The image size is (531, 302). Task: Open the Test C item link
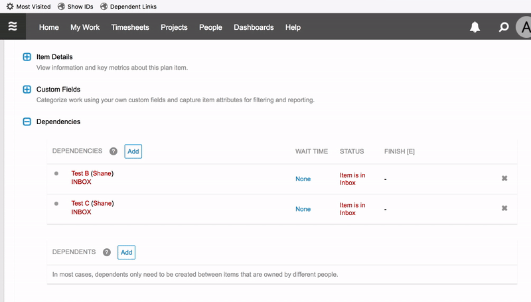click(x=80, y=203)
